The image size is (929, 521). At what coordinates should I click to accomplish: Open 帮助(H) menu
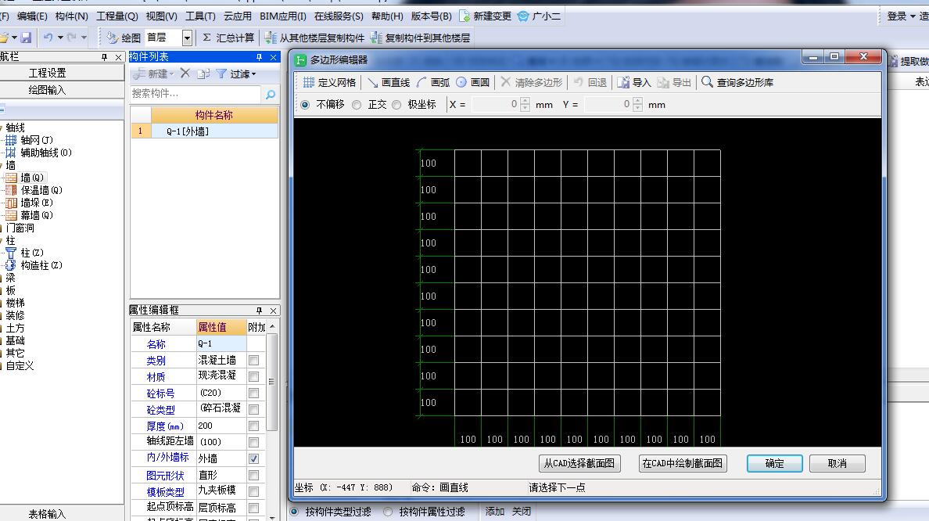[x=387, y=16]
